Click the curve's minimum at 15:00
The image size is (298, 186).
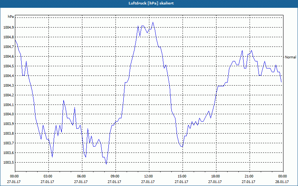point(182,147)
